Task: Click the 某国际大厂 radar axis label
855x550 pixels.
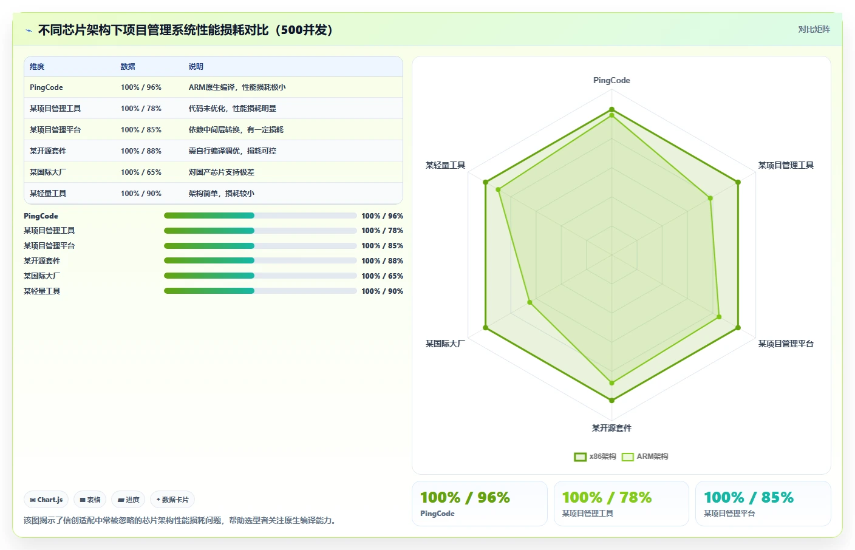Action: tap(445, 344)
